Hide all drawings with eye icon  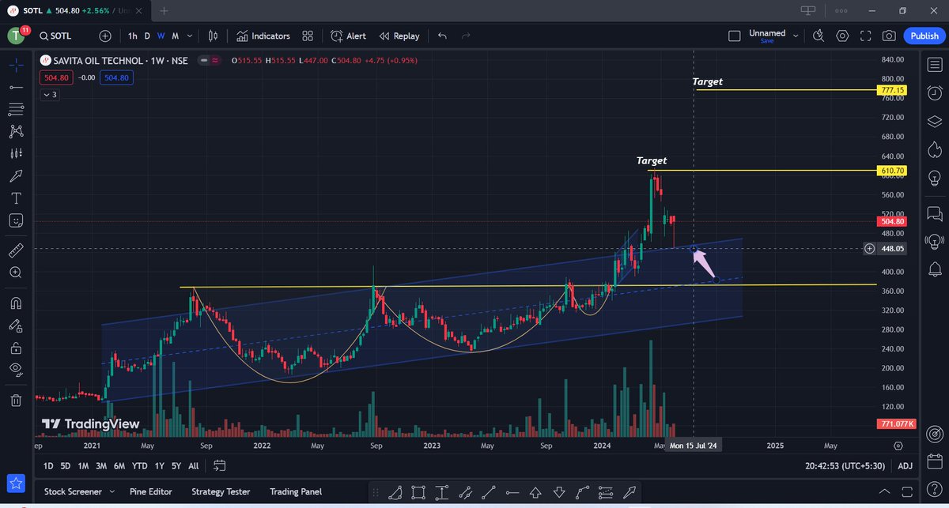click(16, 369)
